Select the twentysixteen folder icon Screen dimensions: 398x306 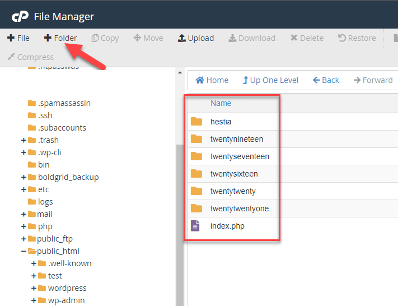pyautogui.click(x=196, y=174)
